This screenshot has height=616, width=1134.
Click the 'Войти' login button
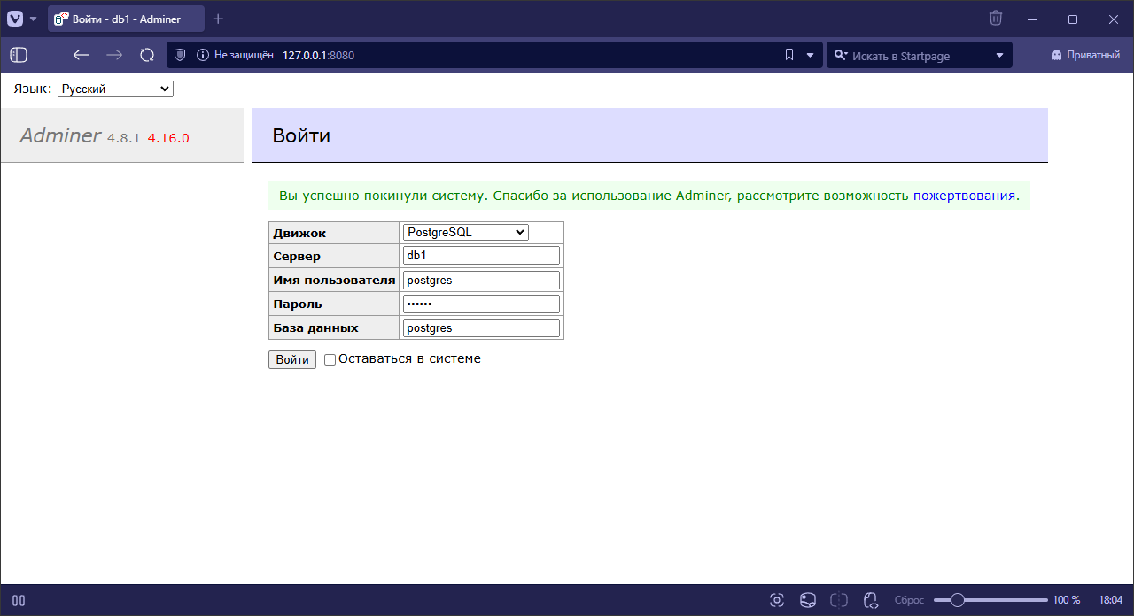292,359
